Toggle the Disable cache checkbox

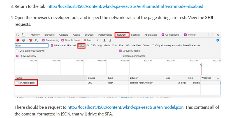pos(62,40)
